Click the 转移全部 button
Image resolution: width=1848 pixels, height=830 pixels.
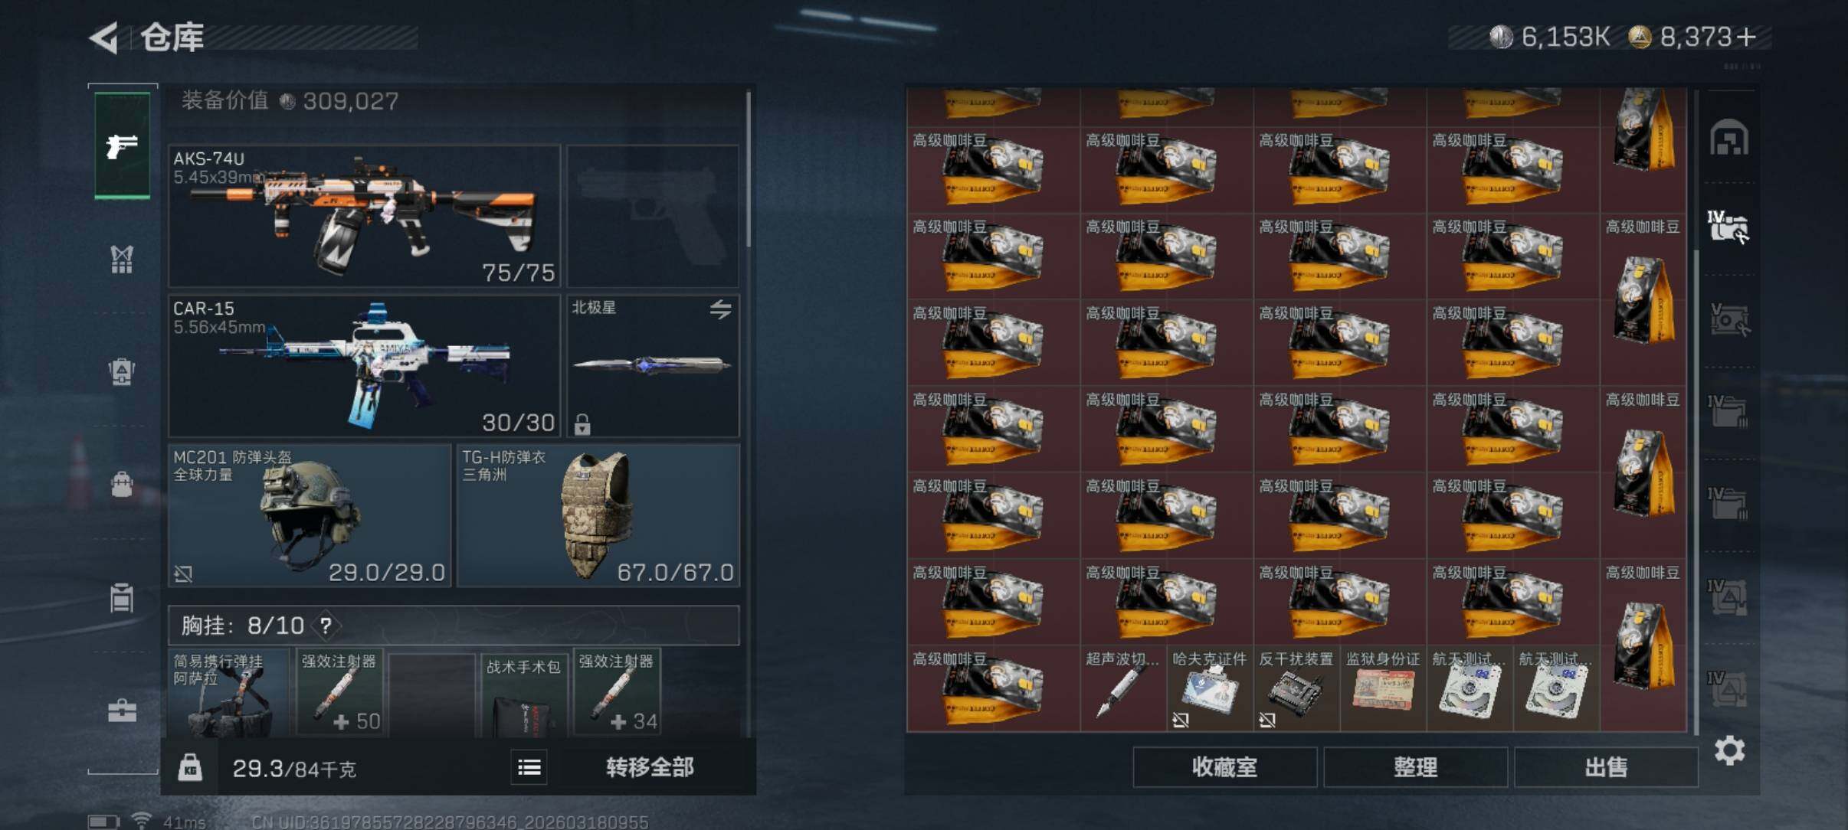point(650,767)
